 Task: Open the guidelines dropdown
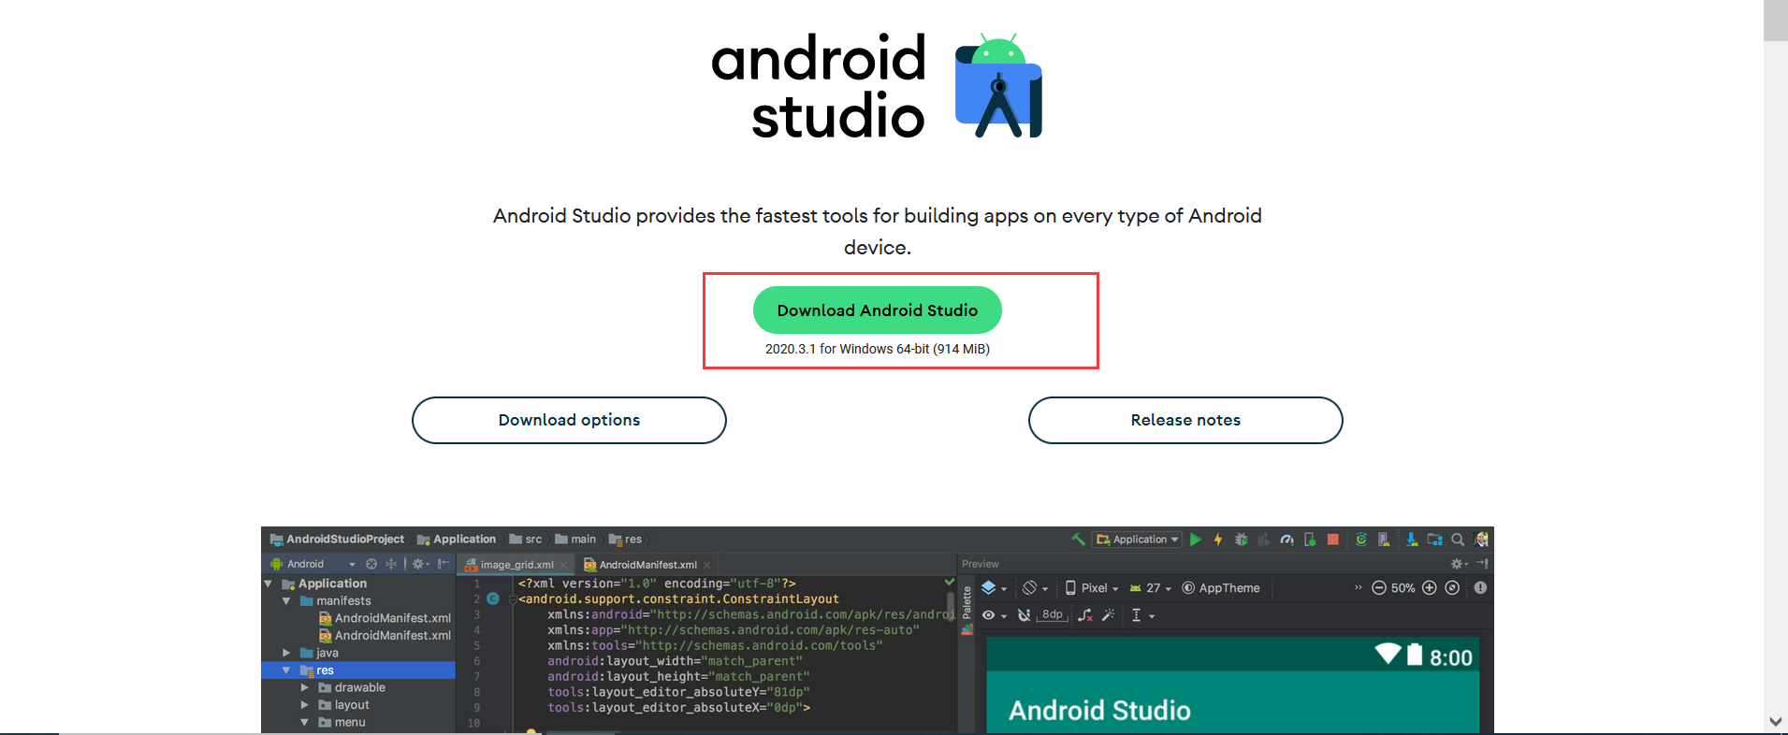(x=1143, y=615)
